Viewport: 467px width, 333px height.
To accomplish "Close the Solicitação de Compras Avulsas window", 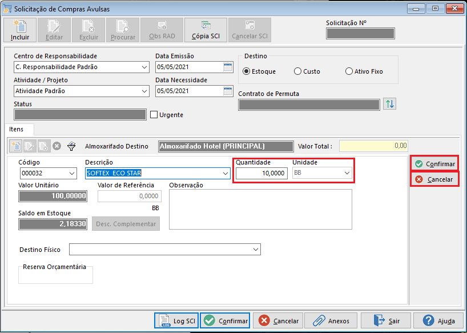I will click(x=455, y=9).
